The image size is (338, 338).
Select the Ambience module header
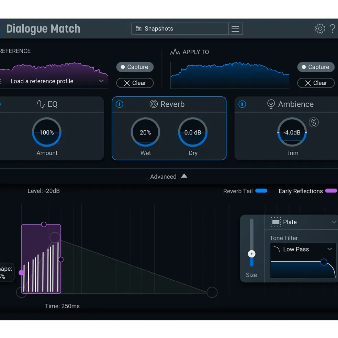(286, 104)
